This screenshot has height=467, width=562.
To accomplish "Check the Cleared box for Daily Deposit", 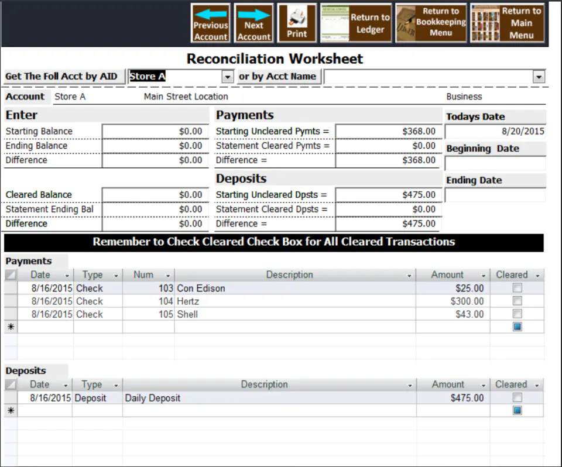I will pos(517,397).
